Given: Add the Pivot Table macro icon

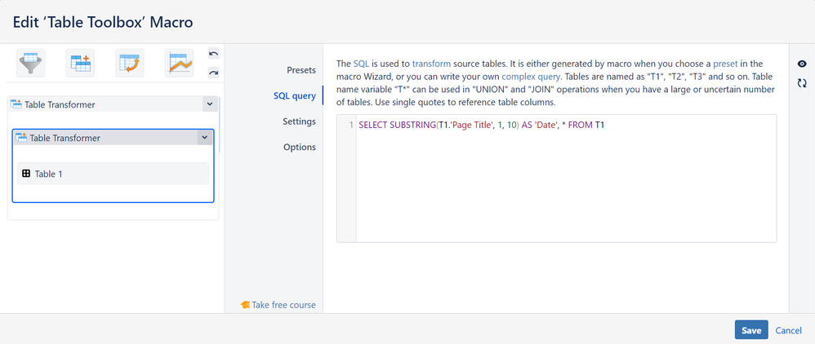Looking at the screenshot, I should click(x=130, y=62).
